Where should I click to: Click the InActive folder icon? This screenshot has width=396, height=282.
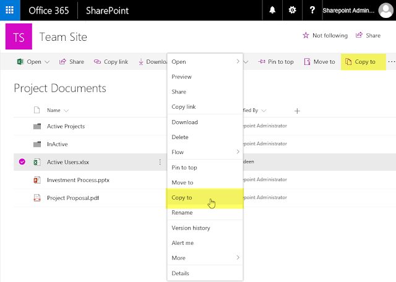pyautogui.click(x=37, y=144)
